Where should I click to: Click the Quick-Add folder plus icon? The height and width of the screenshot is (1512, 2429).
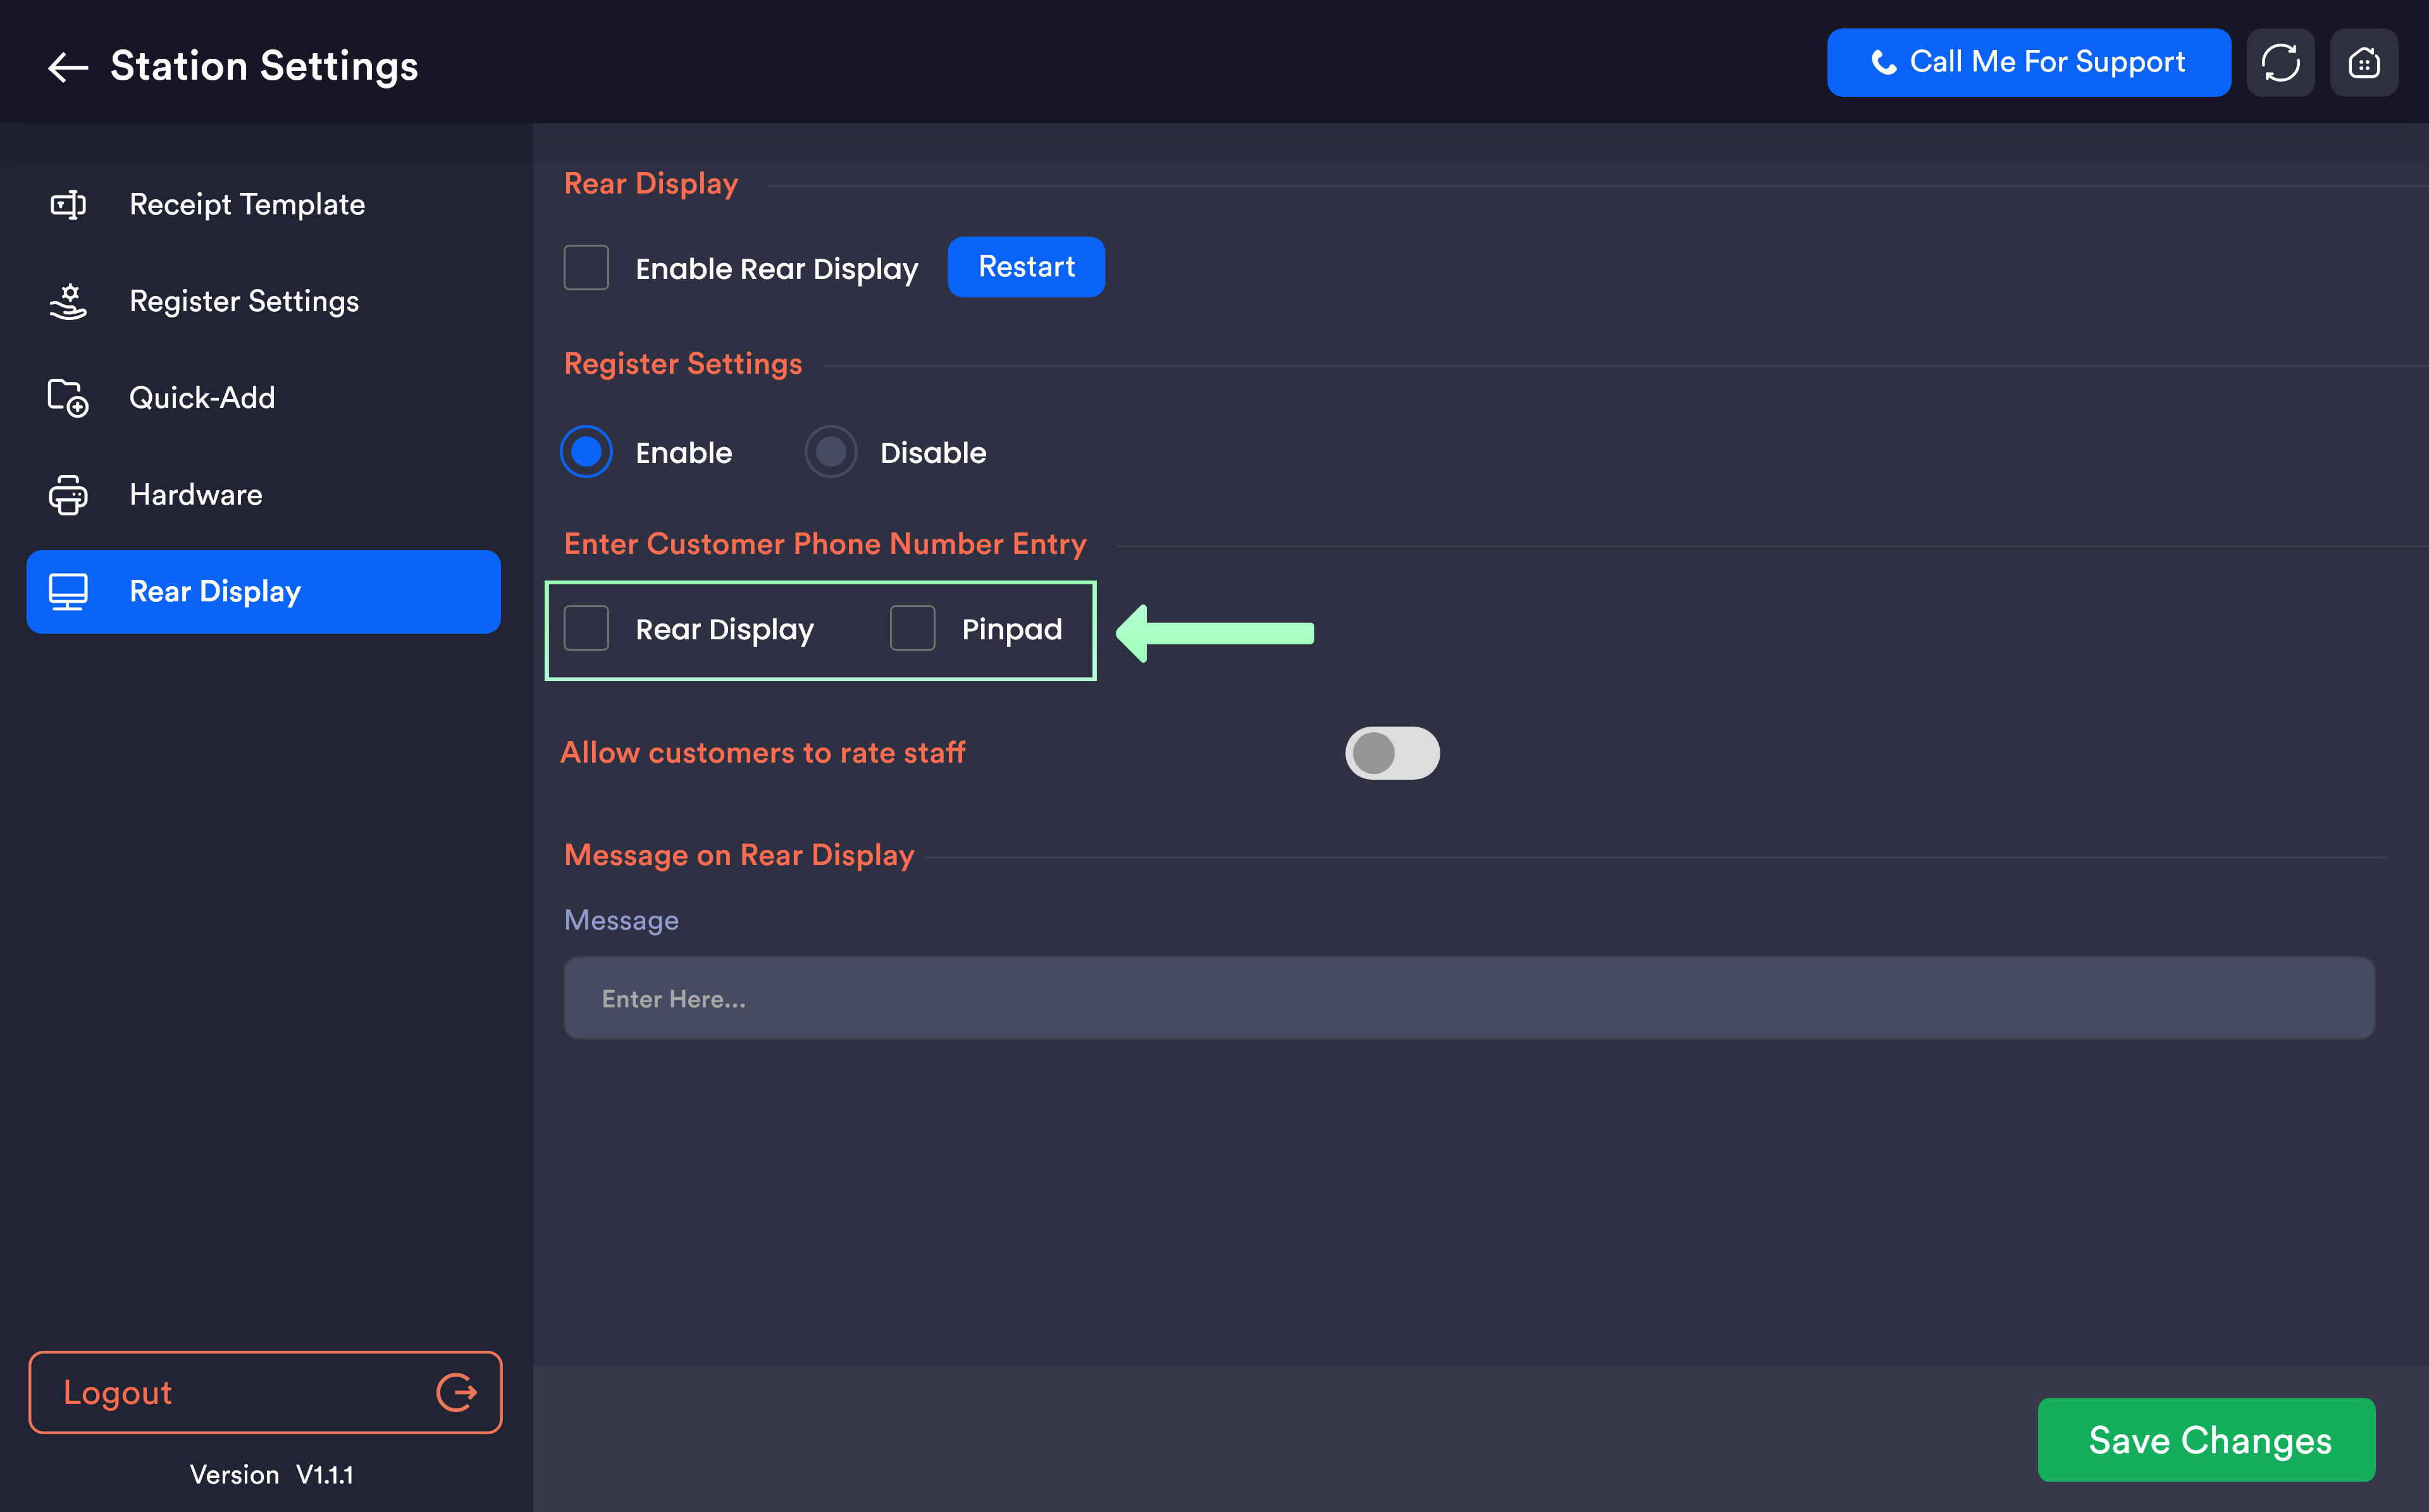[68, 398]
